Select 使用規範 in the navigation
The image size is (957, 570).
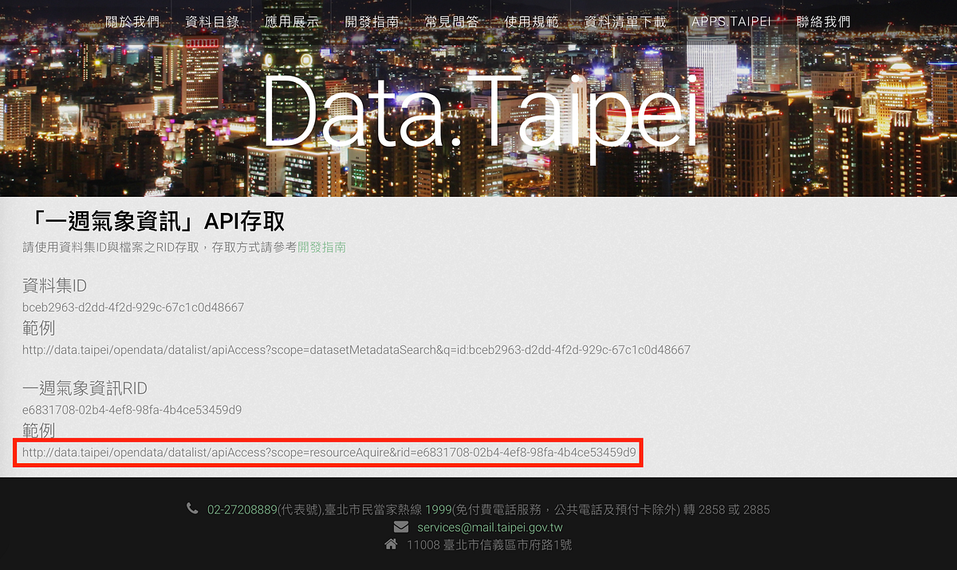pyautogui.click(x=531, y=22)
